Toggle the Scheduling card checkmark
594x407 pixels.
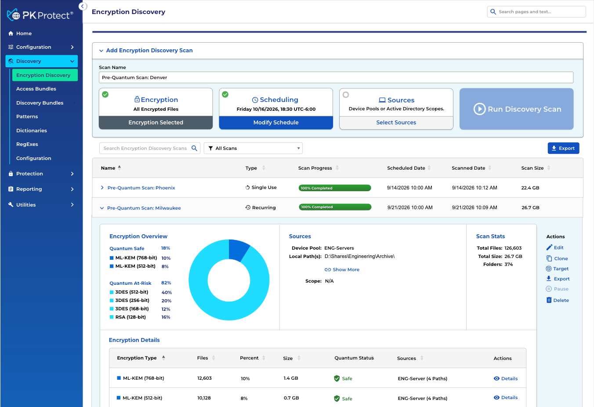pos(225,94)
